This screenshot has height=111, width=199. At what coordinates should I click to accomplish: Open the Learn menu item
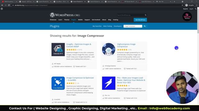[x=60, y=20]
